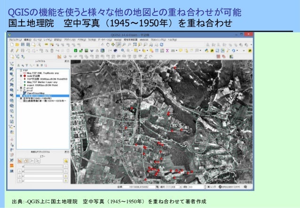Open the ビュー menu

click(38, 40)
